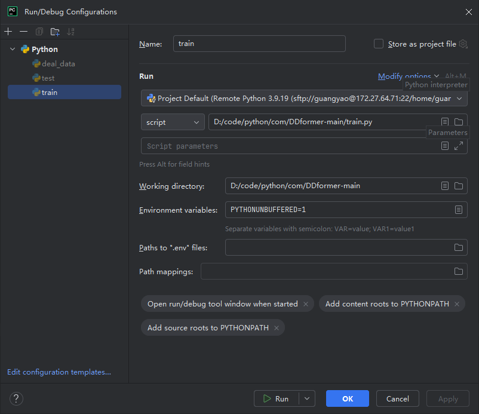Image resolution: width=479 pixels, height=414 pixels.
Task: Browse folder for working directory
Action: click(458, 186)
